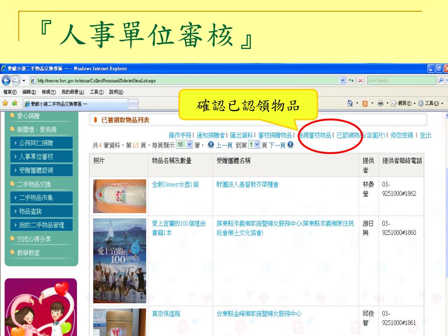This screenshot has width=448, height=336.
Task: Click the Favorites star icon
Action: click(x=5, y=103)
